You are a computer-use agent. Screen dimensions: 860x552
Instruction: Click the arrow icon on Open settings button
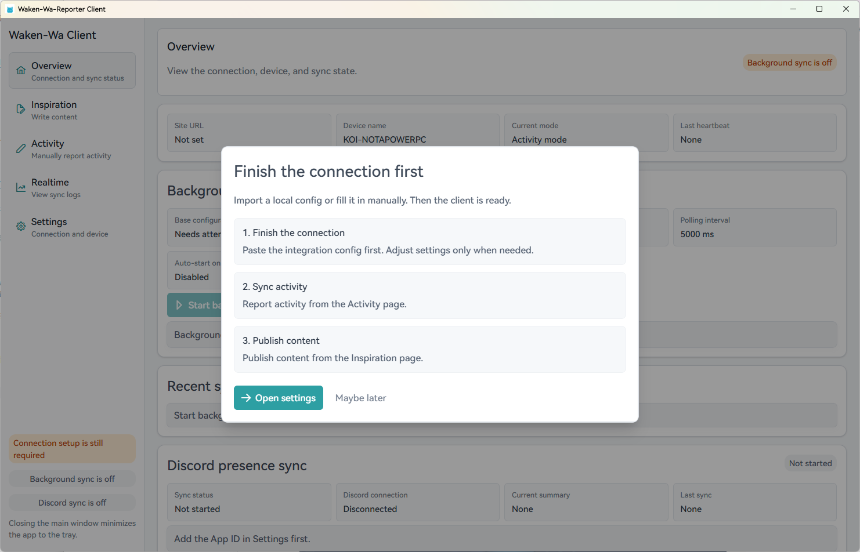(x=246, y=398)
